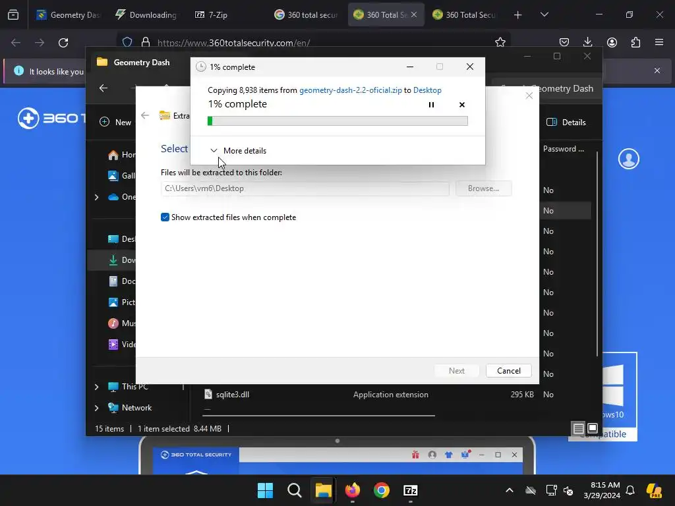Viewport: 675px width, 506px height.
Task: Open the list all tabs dropdown
Action: pos(544,14)
